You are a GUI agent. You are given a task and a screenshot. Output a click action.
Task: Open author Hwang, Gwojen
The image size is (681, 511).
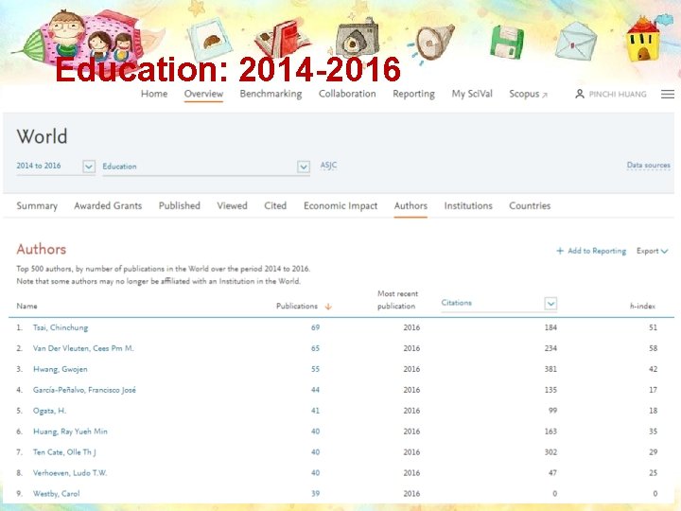point(61,369)
